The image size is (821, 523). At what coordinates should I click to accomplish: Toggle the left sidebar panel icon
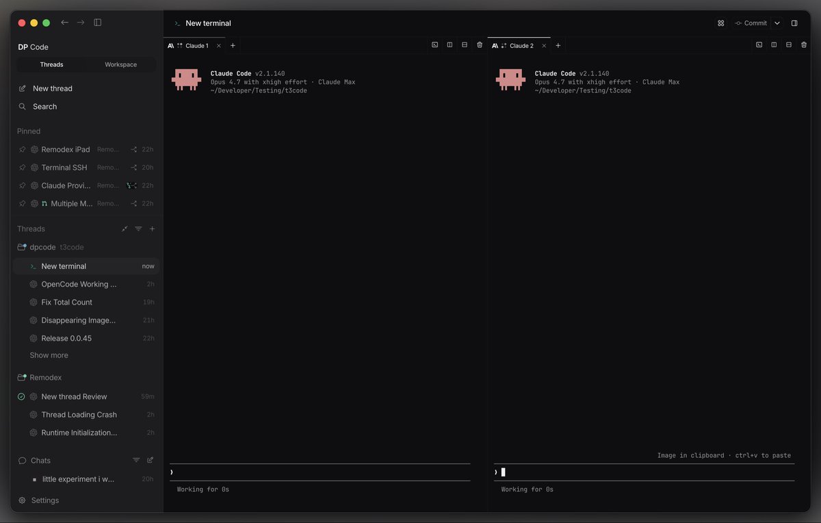[98, 23]
